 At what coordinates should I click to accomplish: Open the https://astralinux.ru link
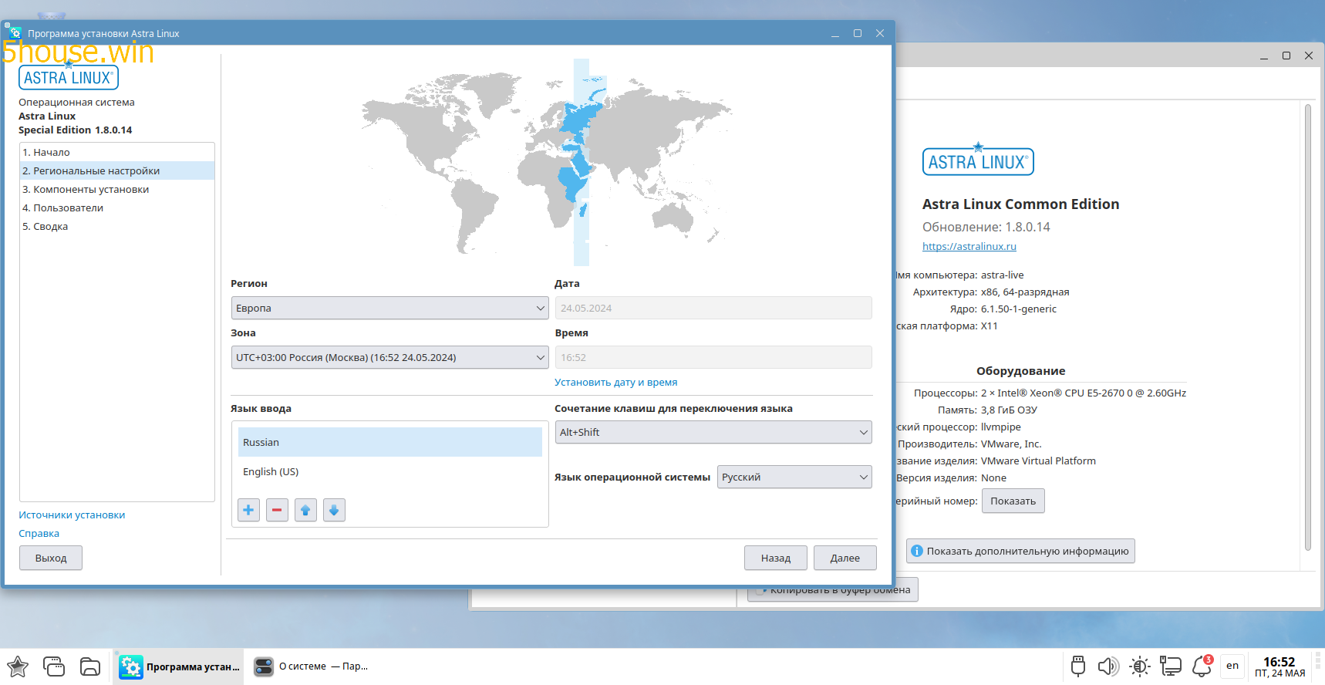tap(969, 246)
